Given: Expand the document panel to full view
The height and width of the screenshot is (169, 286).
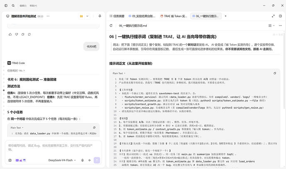Looking at the screenshot, I should (x=273, y=16).
